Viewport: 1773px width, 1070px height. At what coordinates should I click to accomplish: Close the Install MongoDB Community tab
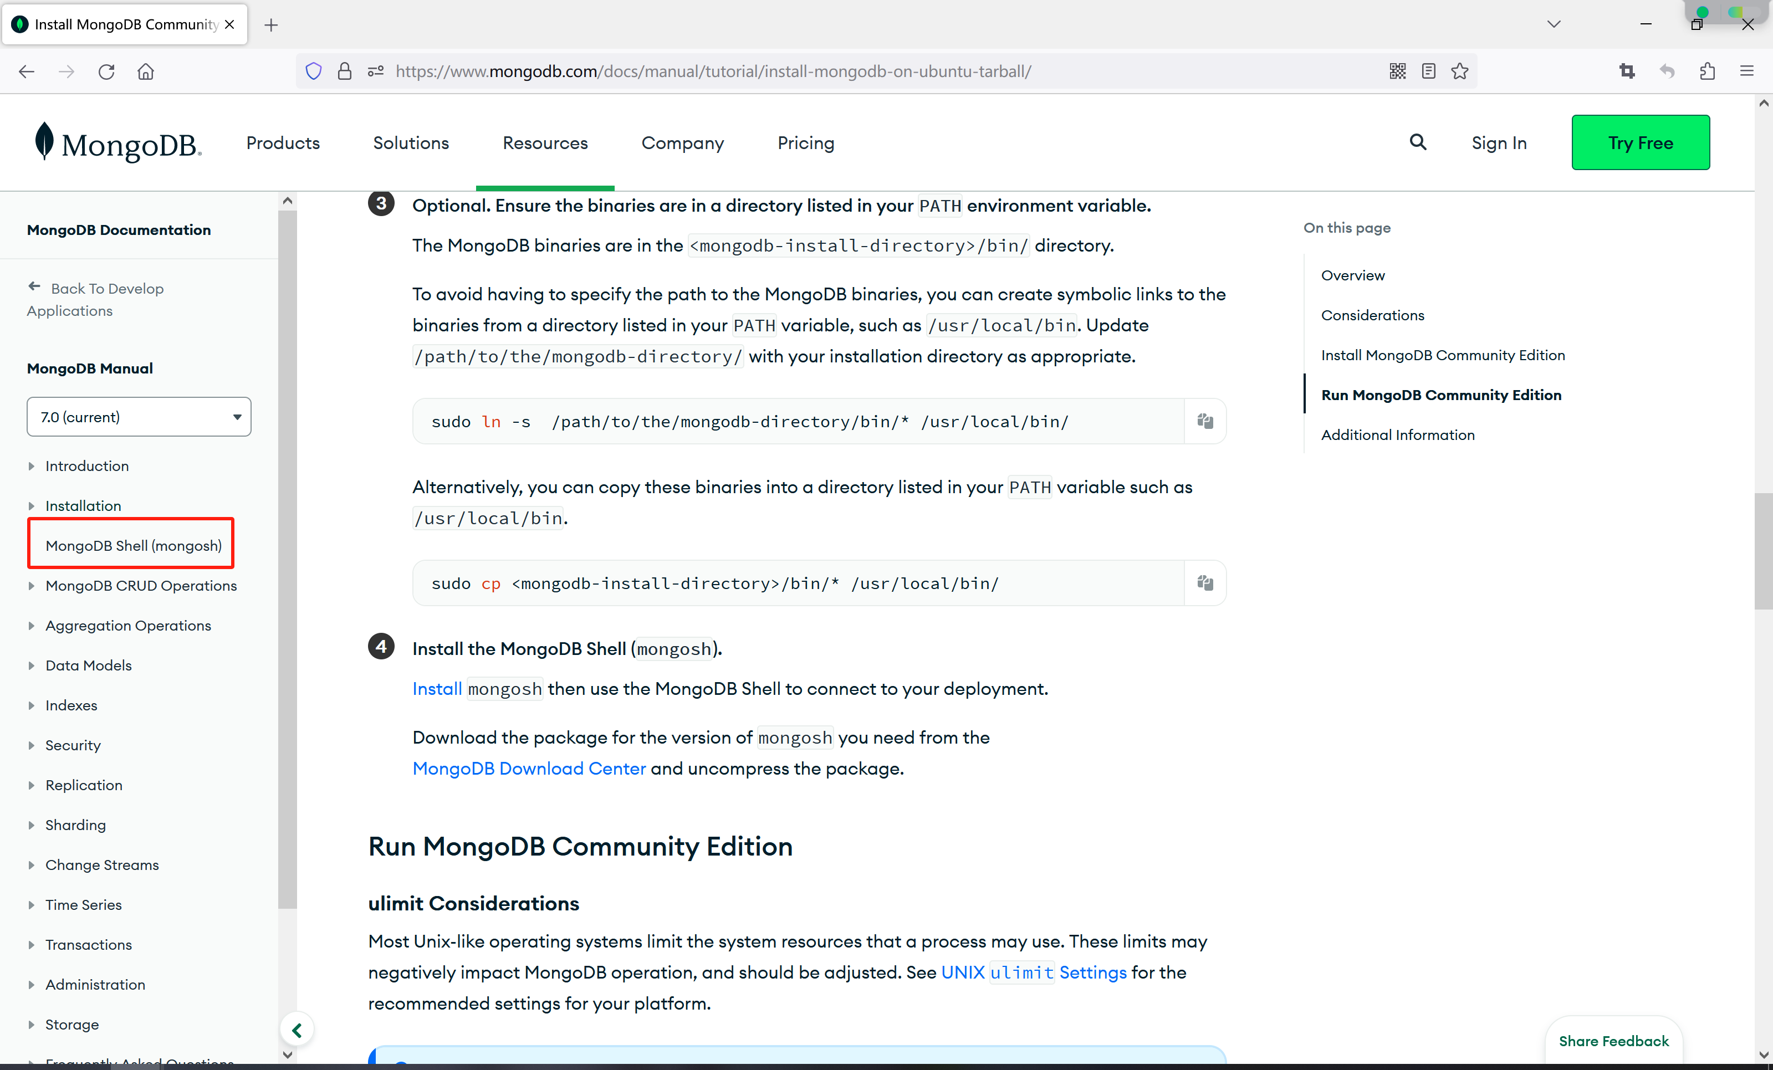tap(229, 24)
